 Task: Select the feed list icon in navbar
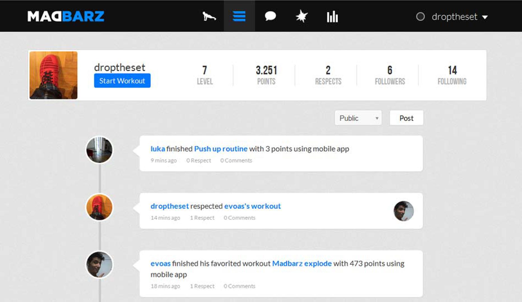pyautogui.click(x=239, y=16)
